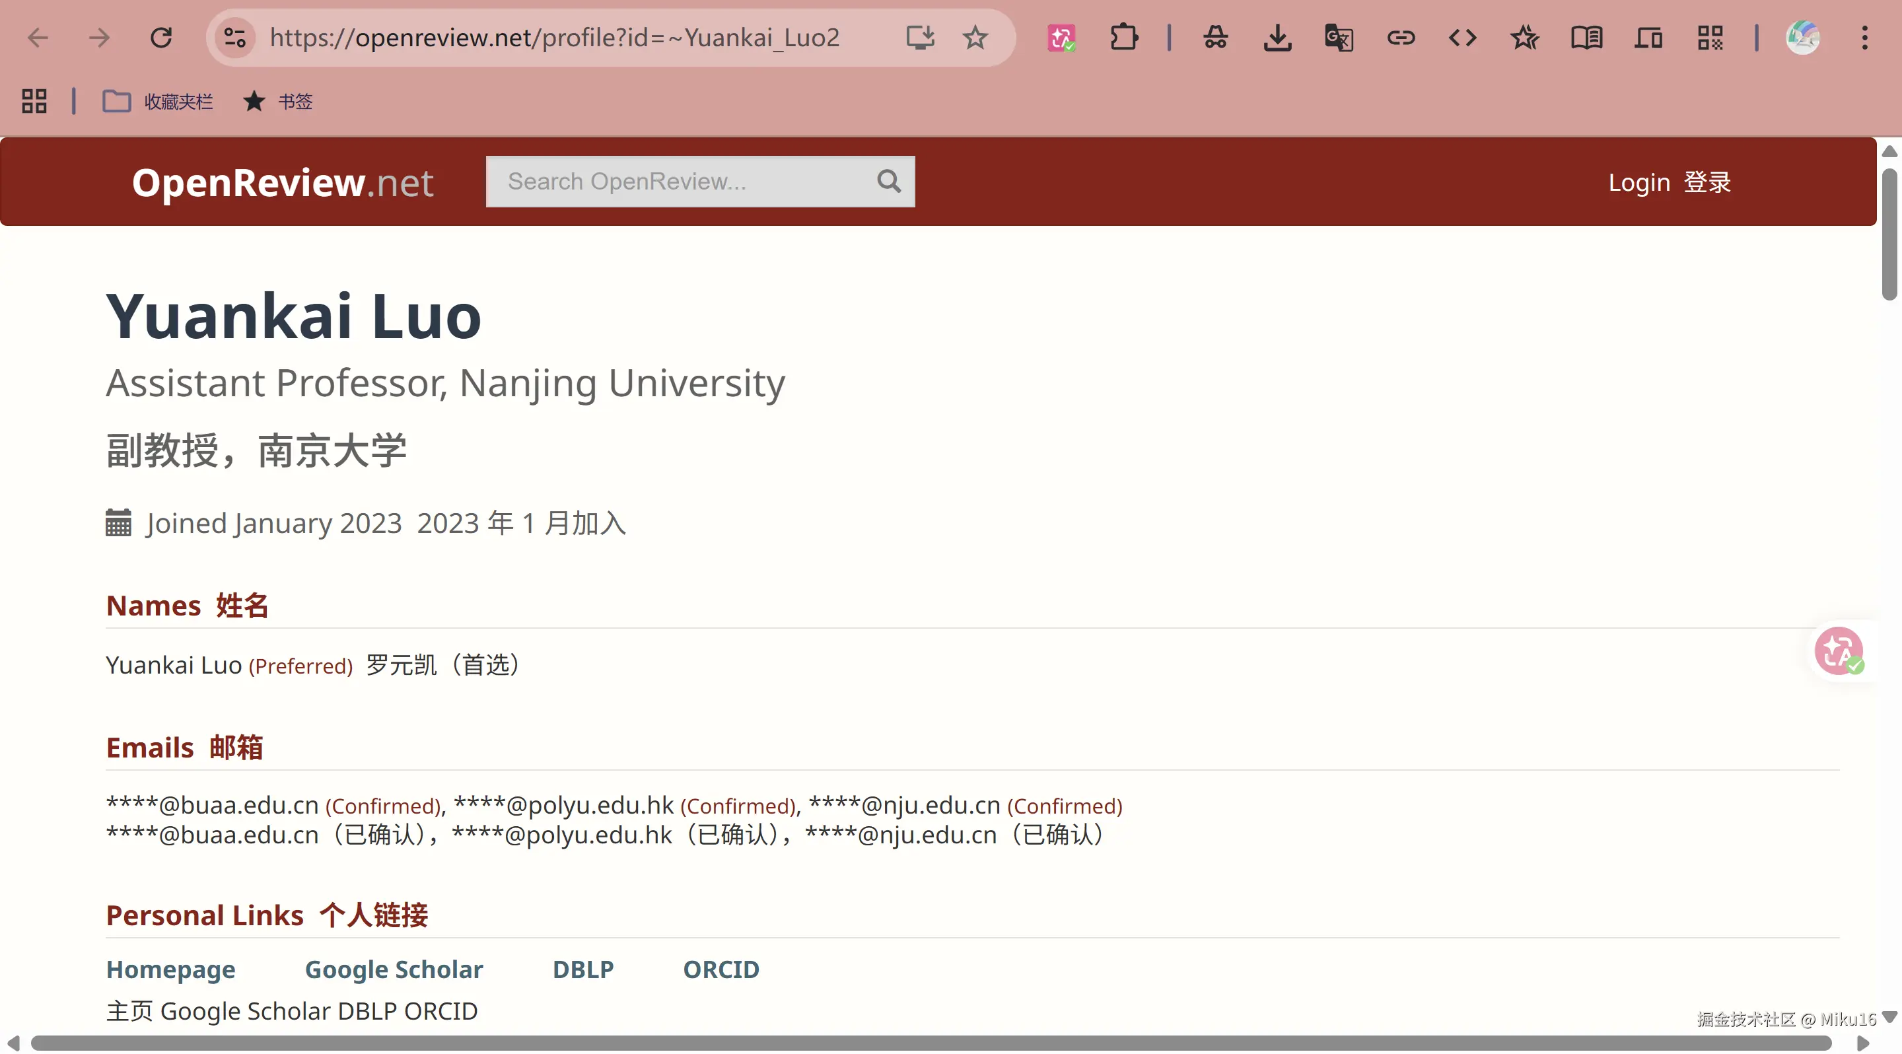Open the browser extensions puzzle icon

coord(1123,37)
